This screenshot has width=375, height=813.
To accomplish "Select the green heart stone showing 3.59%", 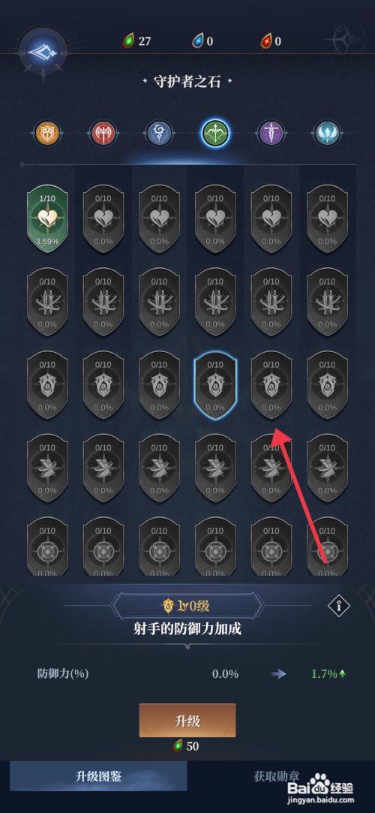I will point(47,220).
